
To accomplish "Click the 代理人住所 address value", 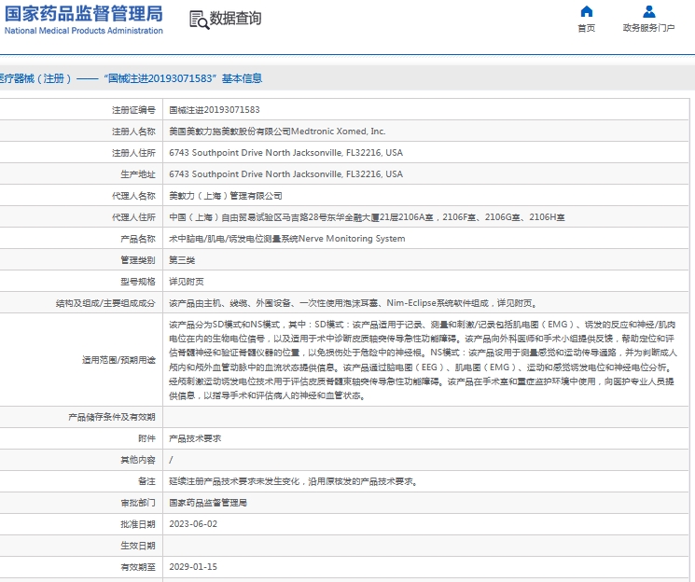I will coord(367,217).
